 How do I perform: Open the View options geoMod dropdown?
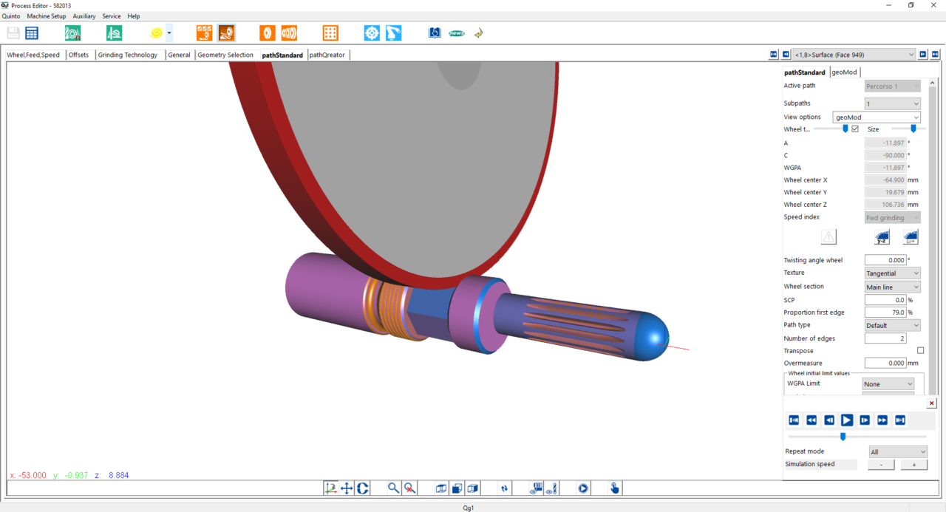coord(877,117)
